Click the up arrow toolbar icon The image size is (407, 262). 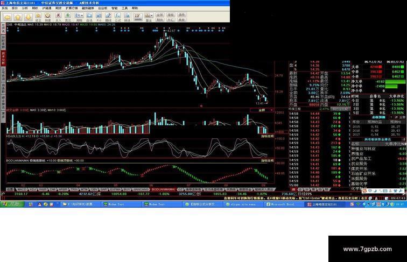[x=18, y=17]
